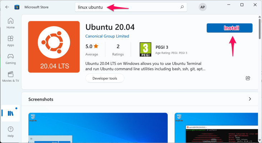
Task: Open the Developer tools category tag
Action: pyautogui.click(x=105, y=78)
